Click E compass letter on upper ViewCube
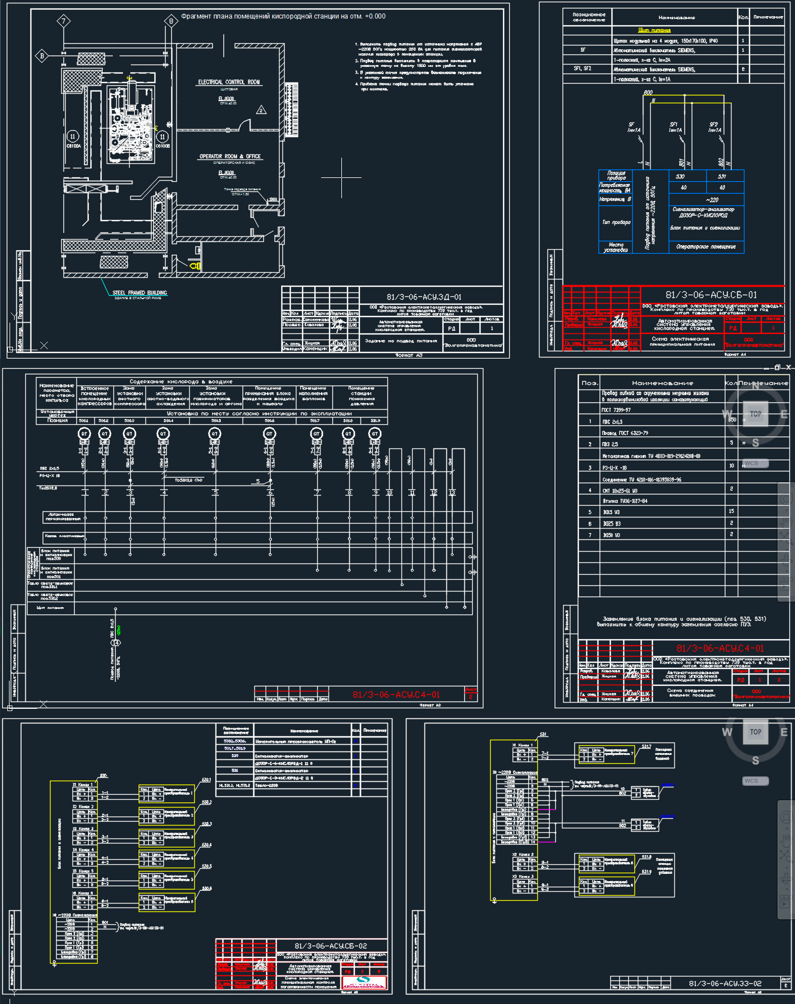 784,415
